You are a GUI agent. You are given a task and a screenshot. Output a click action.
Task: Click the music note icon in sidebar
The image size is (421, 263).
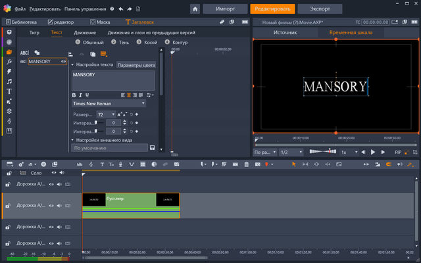(9, 81)
